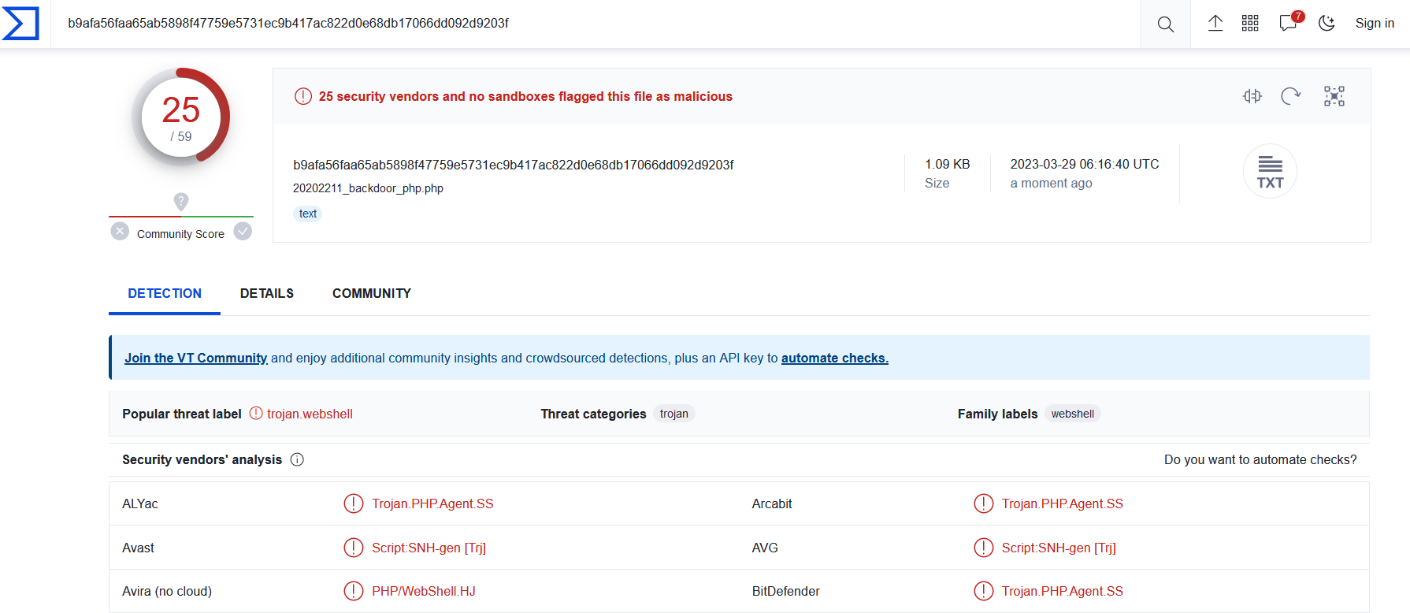Click AVG's Script:SNH-gen [Trj] result
This screenshot has width=1410, height=613.
click(x=1059, y=548)
